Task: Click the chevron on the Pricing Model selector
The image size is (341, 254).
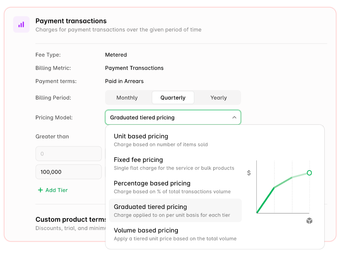Action: (234, 118)
